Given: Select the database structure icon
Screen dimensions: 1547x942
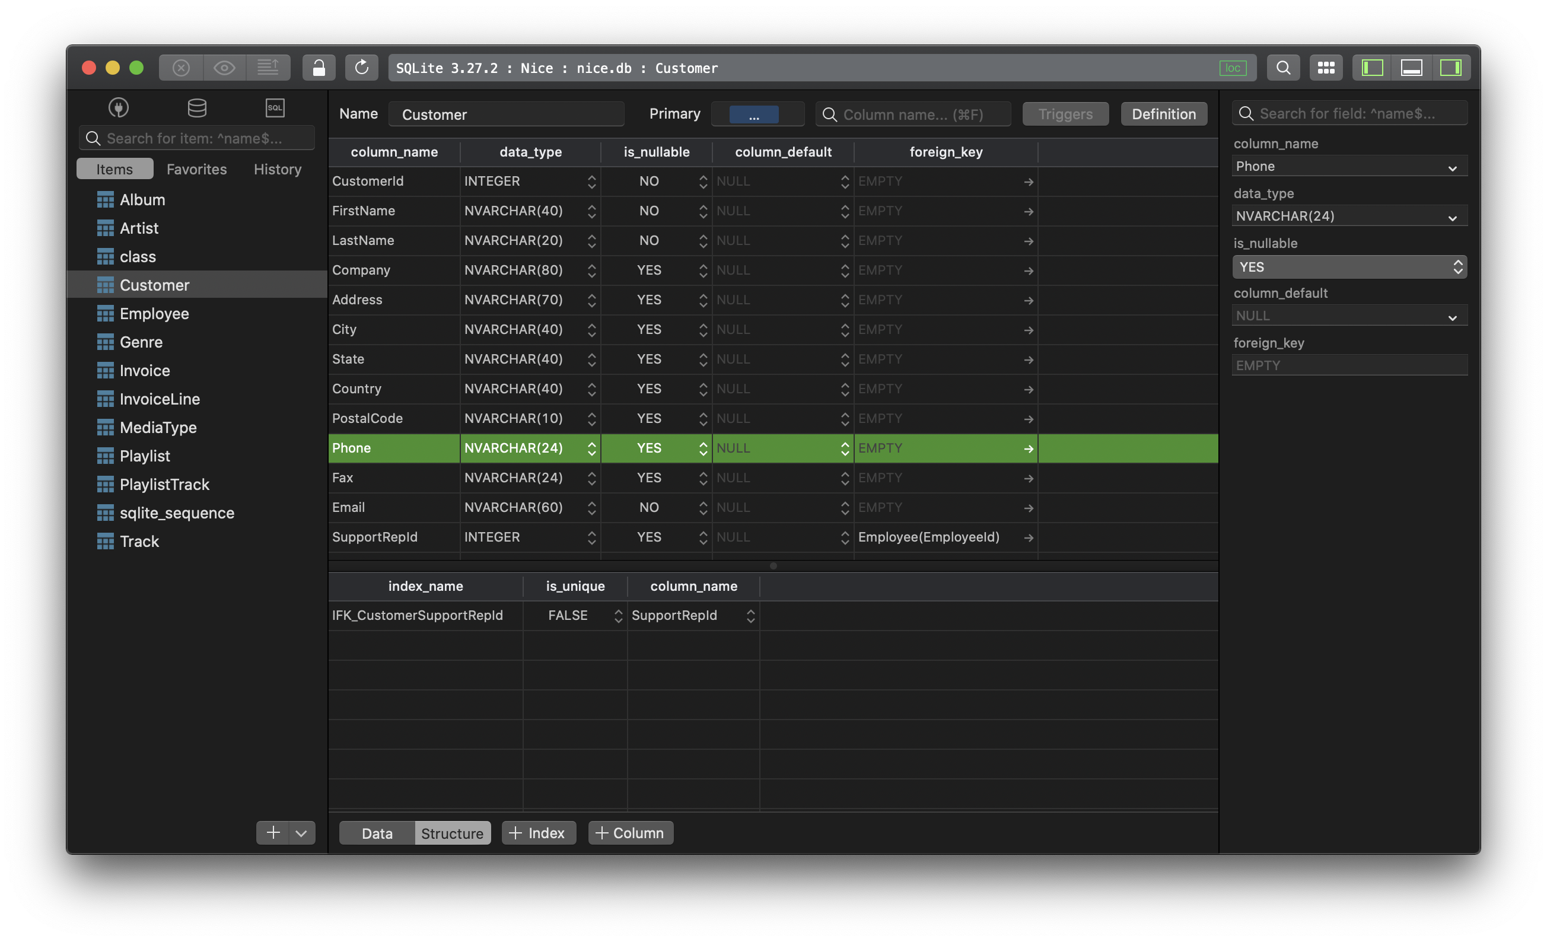Looking at the screenshot, I should pyautogui.click(x=196, y=107).
